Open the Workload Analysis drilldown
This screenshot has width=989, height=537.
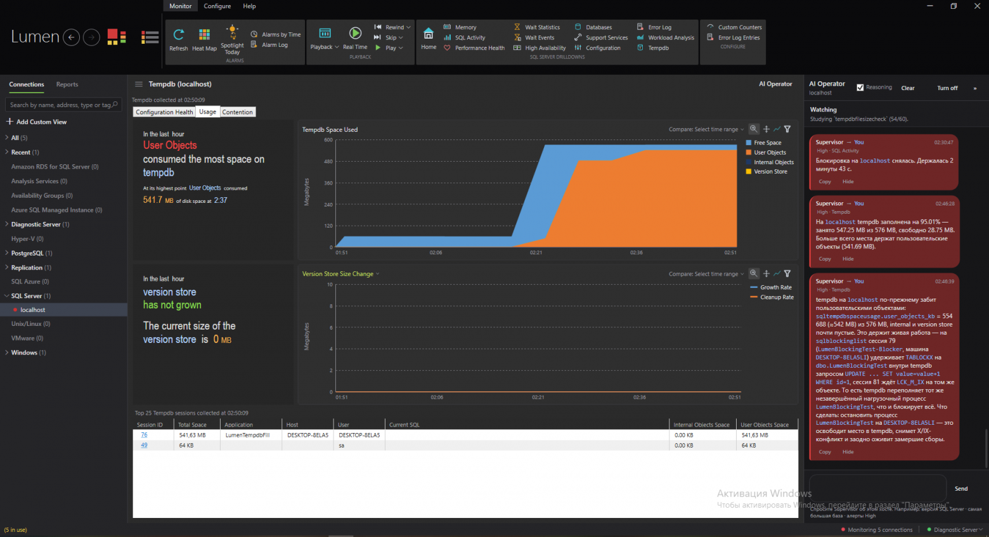[666, 37]
